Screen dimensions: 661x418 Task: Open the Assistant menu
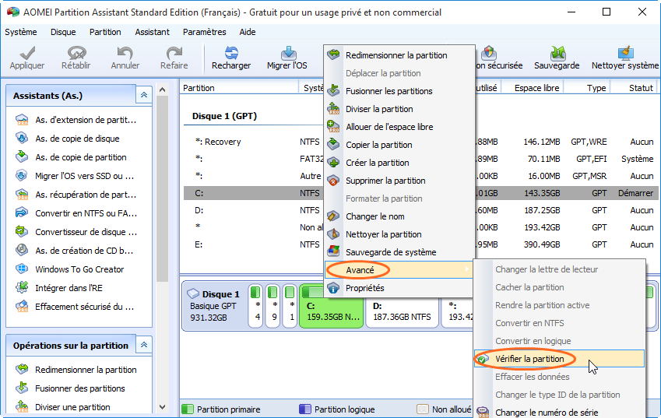[152, 32]
